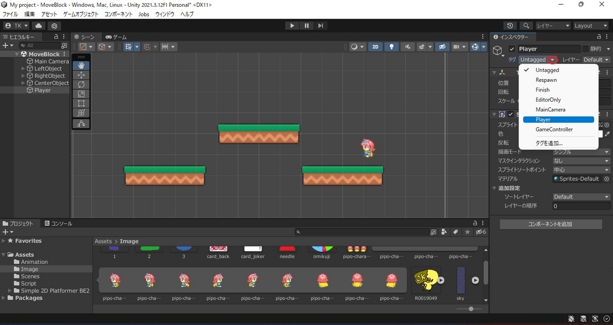Click the Play button
Image resolution: width=613 pixels, height=325 pixels.
pyautogui.click(x=292, y=26)
